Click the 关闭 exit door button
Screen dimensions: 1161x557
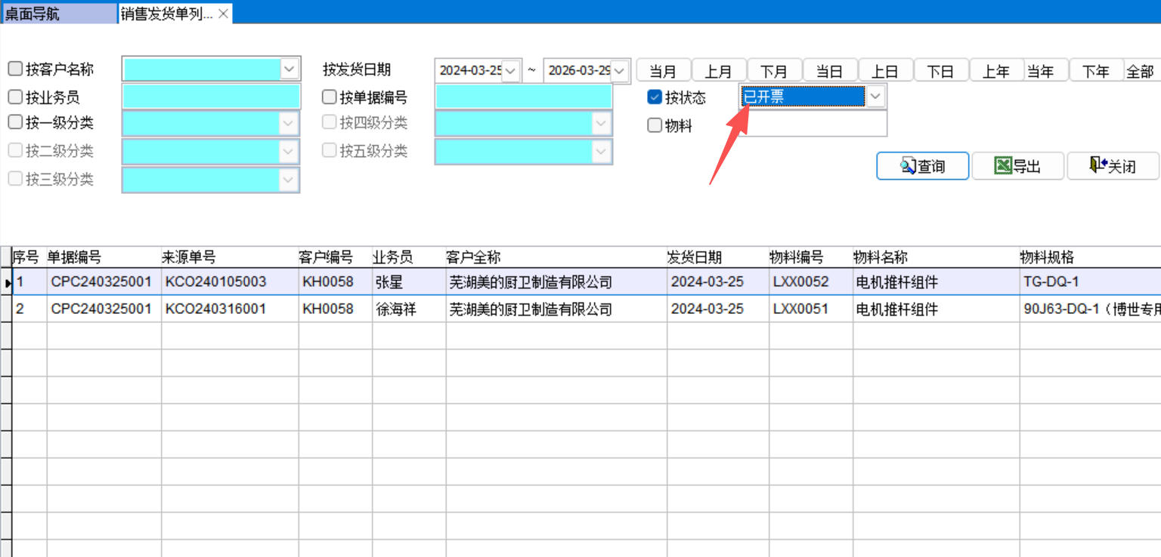pos(1113,166)
